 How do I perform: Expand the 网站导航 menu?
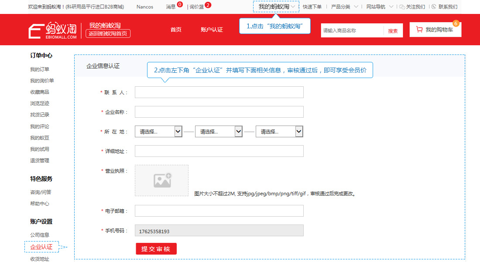pyautogui.click(x=380, y=7)
